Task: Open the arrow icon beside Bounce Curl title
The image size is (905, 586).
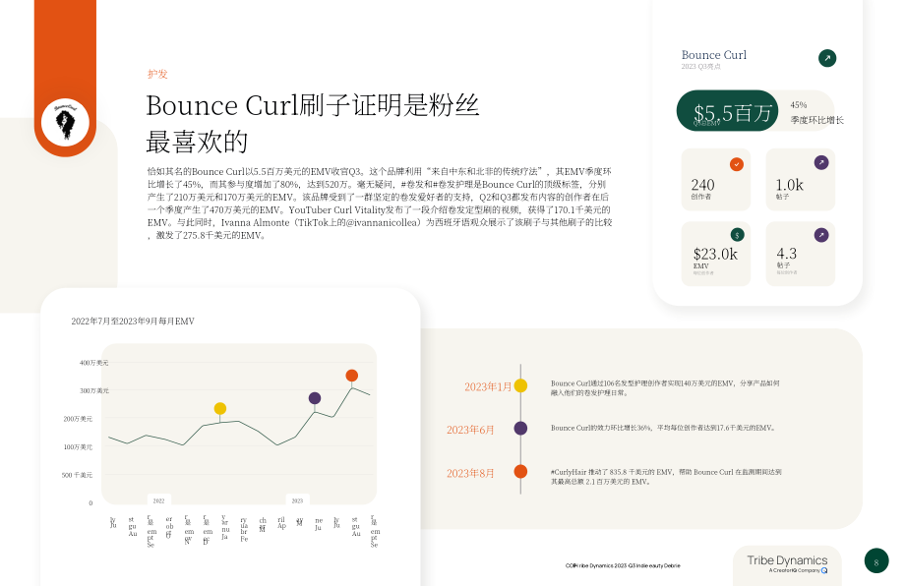Action: click(x=827, y=58)
